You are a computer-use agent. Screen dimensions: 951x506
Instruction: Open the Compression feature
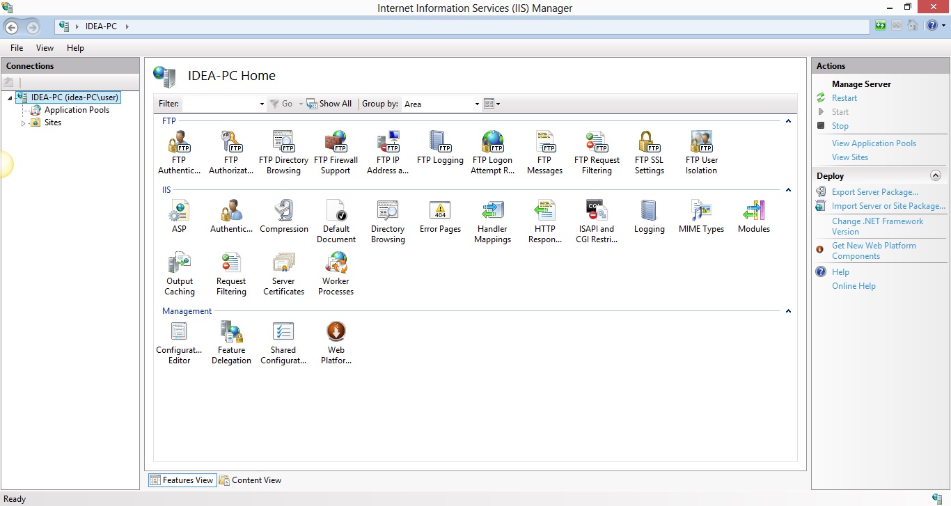tap(283, 216)
